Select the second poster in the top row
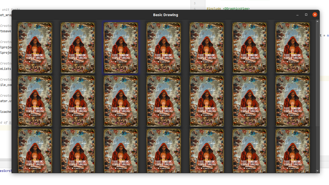Image resolution: width=329 pixels, height=185 pixels. click(x=78, y=48)
